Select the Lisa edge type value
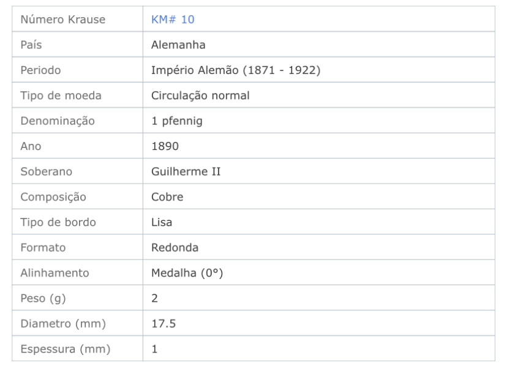507x369 pixels. (x=162, y=222)
